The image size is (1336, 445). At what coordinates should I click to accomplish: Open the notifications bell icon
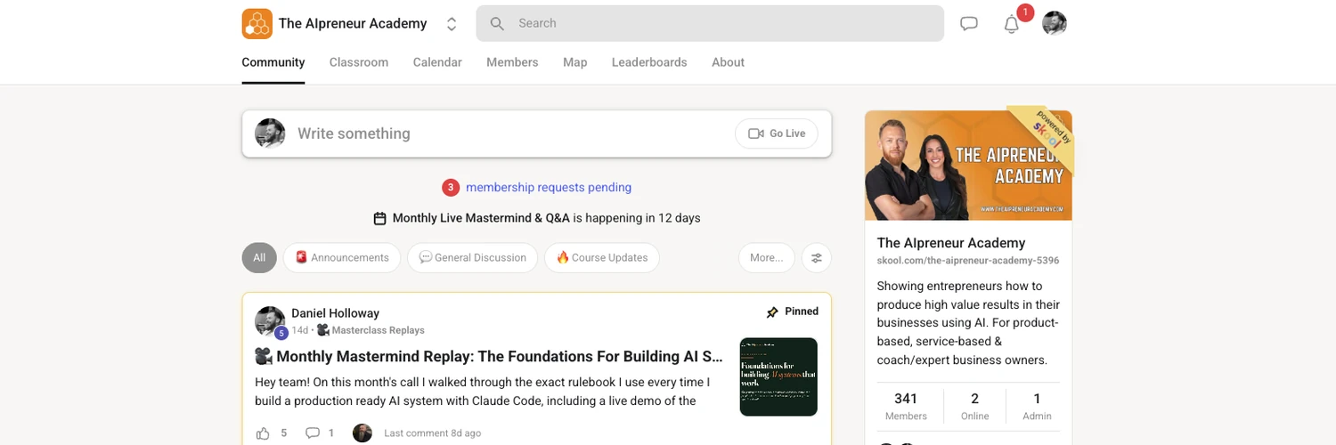click(1012, 24)
